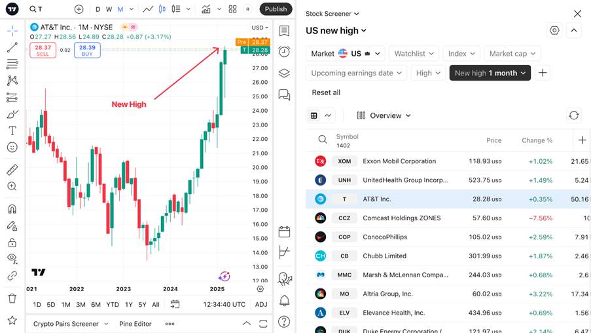This screenshot has width=591, height=333.
Task: Select the Text annotation tool
Action: tap(12, 130)
